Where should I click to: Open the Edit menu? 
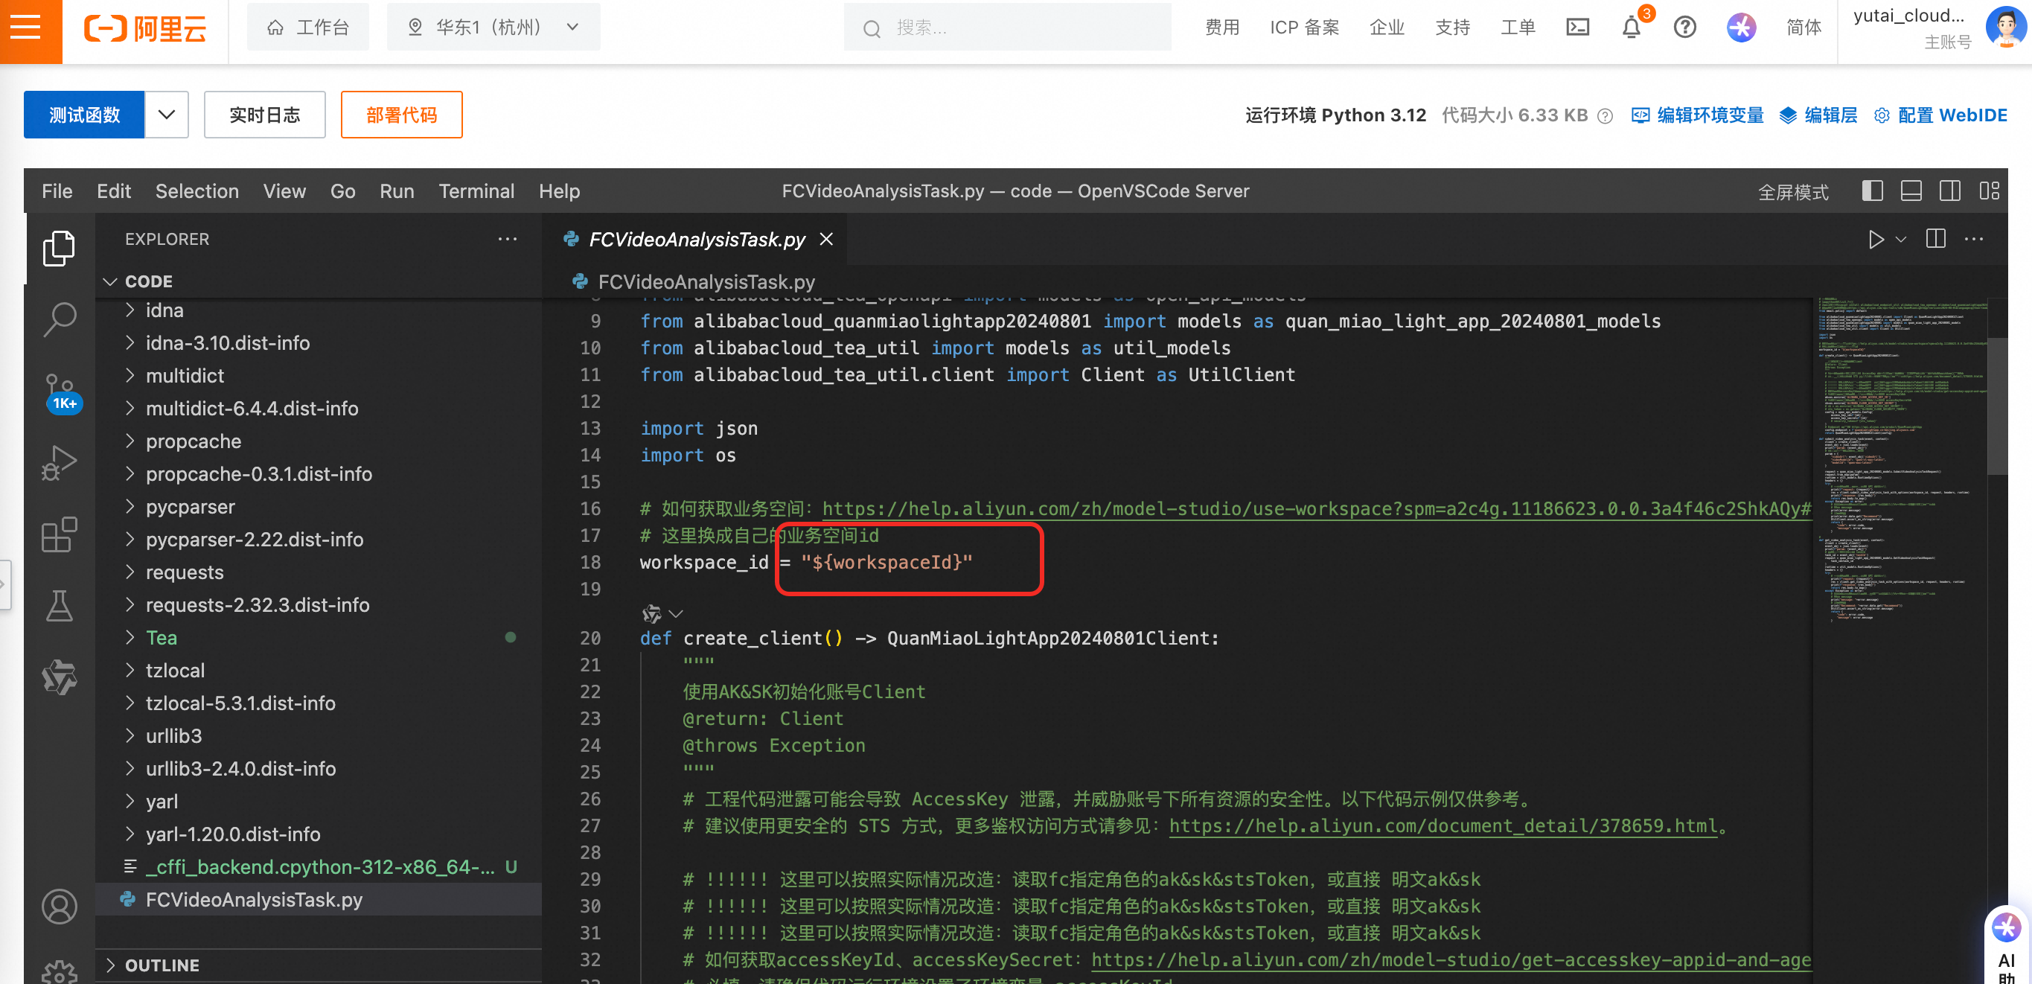[x=114, y=191]
